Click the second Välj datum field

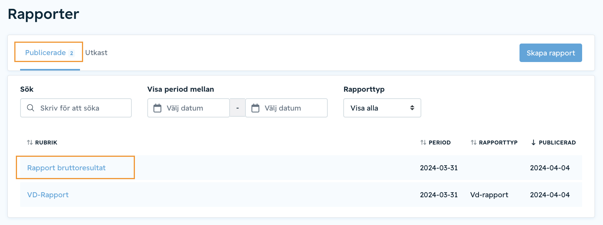pos(286,108)
